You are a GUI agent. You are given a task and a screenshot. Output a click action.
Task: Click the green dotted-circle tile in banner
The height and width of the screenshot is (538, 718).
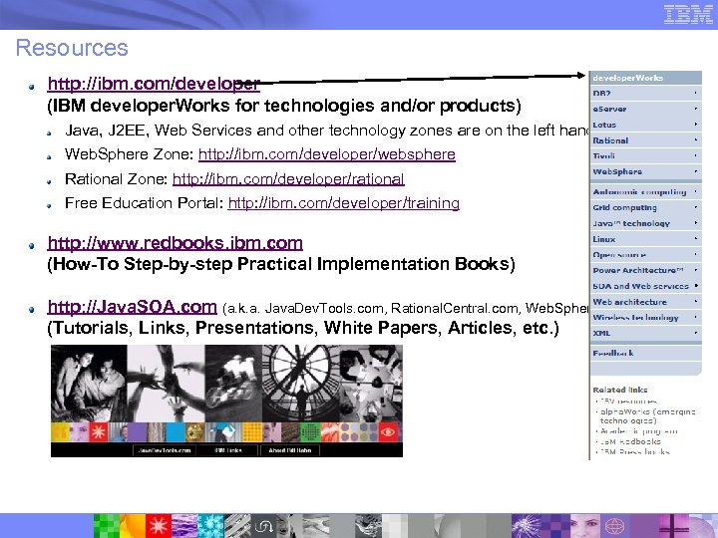tap(310, 431)
